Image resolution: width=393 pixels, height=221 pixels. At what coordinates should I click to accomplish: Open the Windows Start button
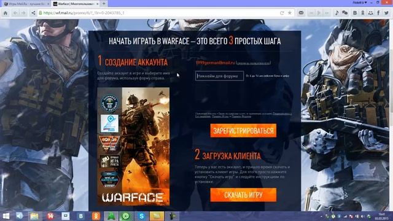click(6, 216)
